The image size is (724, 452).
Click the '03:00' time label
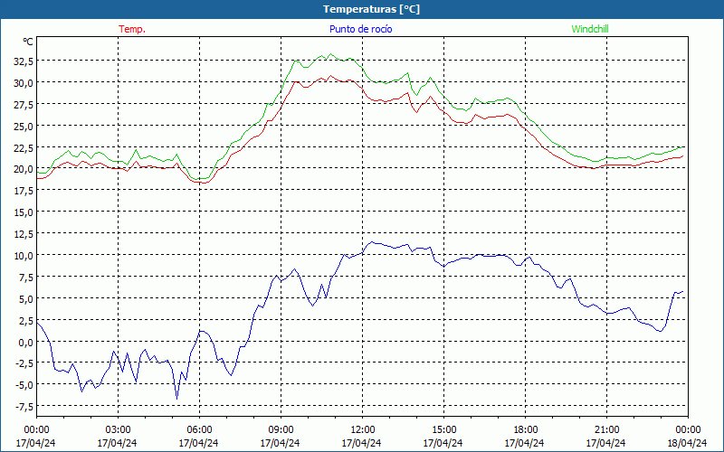[118, 429]
